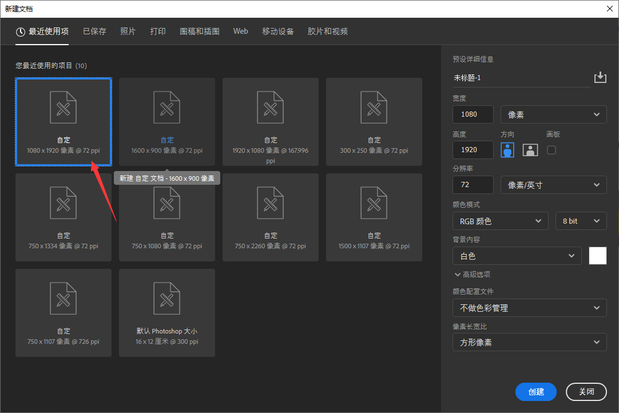The height and width of the screenshot is (413, 619).
Task: Select landscape orientation icon
Action: (x=530, y=150)
